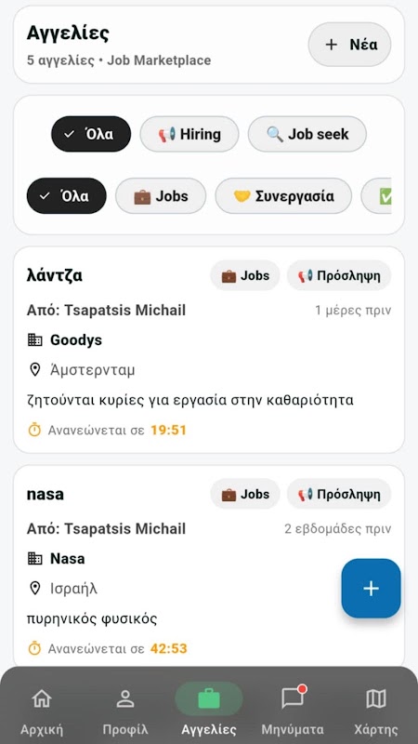
Task: Select the partially visible green checkmark chip
Action: 377,196
